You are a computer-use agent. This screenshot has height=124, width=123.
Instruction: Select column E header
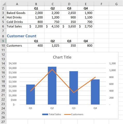point(86,4)
